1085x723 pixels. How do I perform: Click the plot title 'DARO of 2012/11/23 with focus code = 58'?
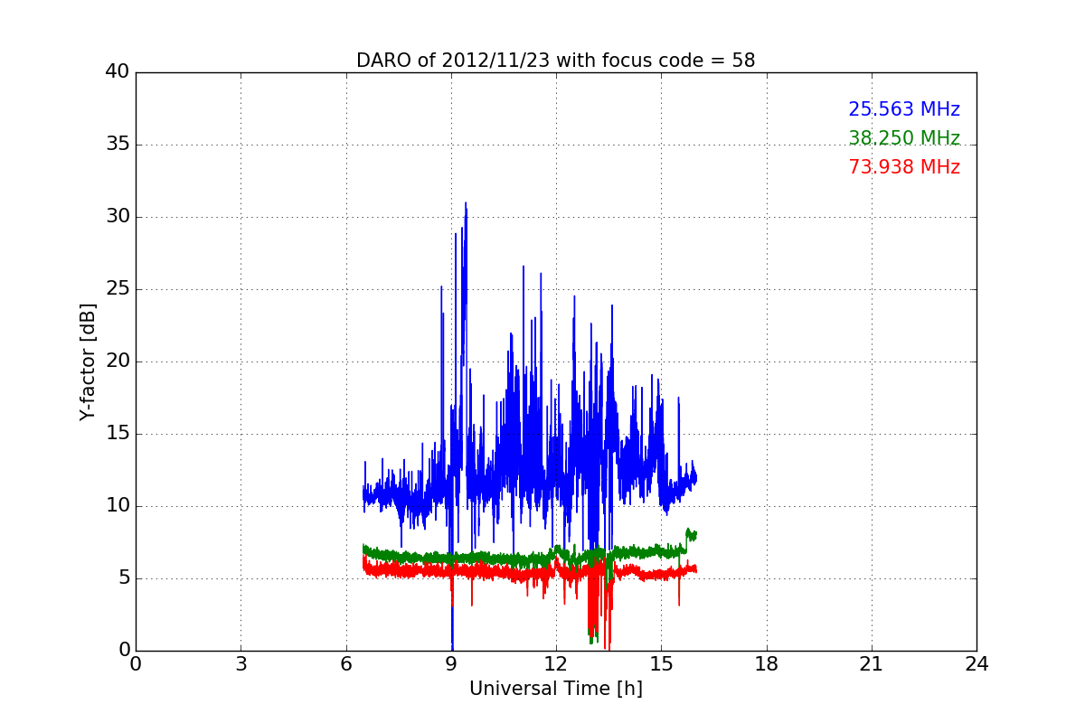pos(555,61)
